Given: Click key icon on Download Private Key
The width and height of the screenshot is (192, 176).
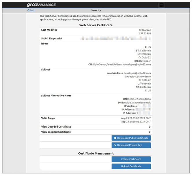Looking at the screenshot, I should (115, 145).
